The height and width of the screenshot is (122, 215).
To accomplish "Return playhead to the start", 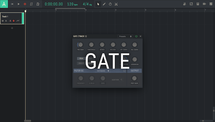I will [12, 4].
